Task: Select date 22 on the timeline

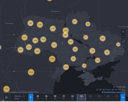Action: [73, 97]
